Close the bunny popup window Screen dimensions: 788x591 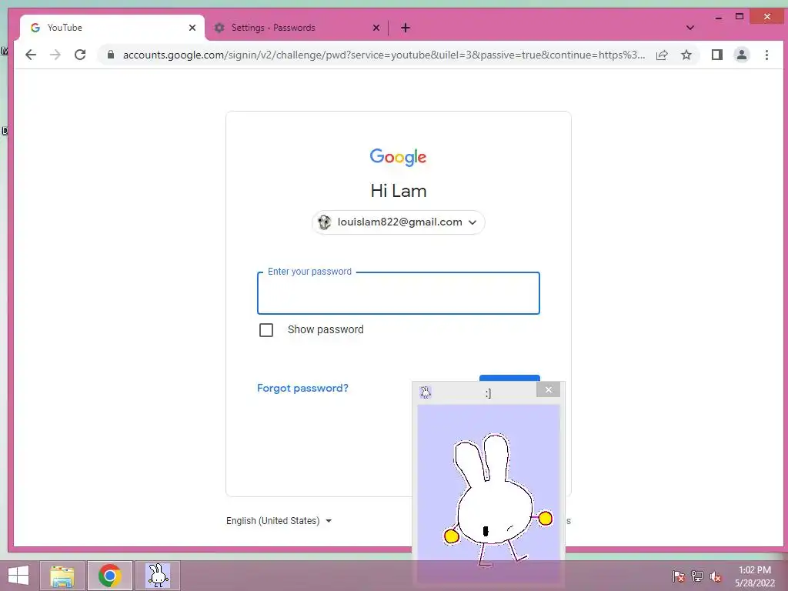pyautogui.click(x=548, y=389)
